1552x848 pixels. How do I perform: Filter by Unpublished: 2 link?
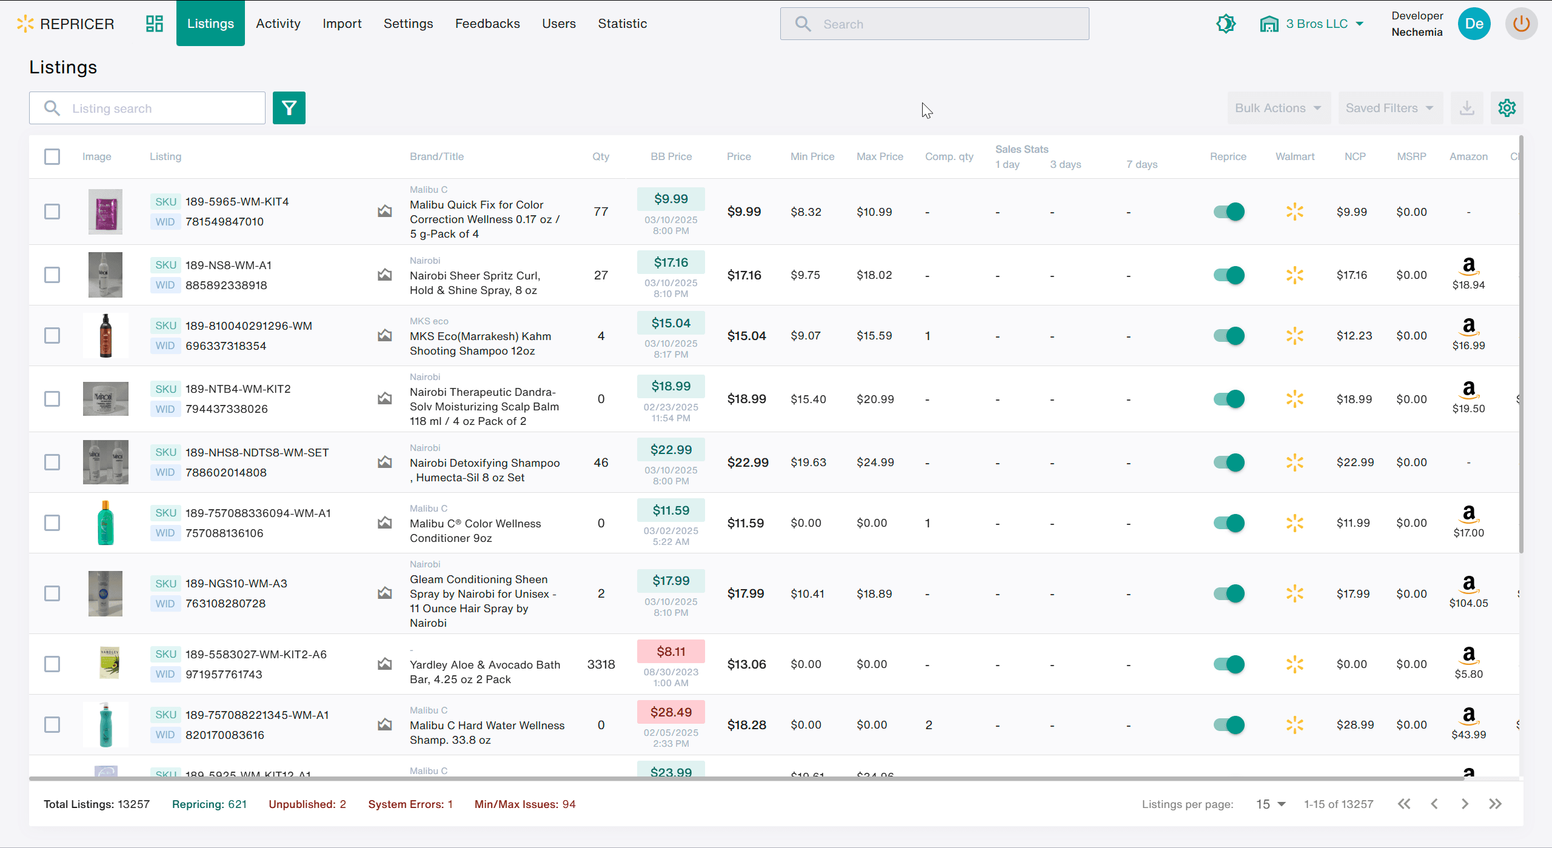click(307, 804)
